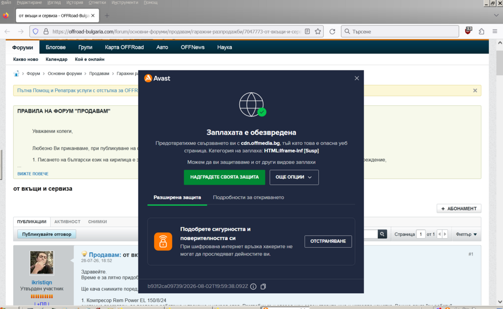Click the Avast logo in popup header

(157, 78)
